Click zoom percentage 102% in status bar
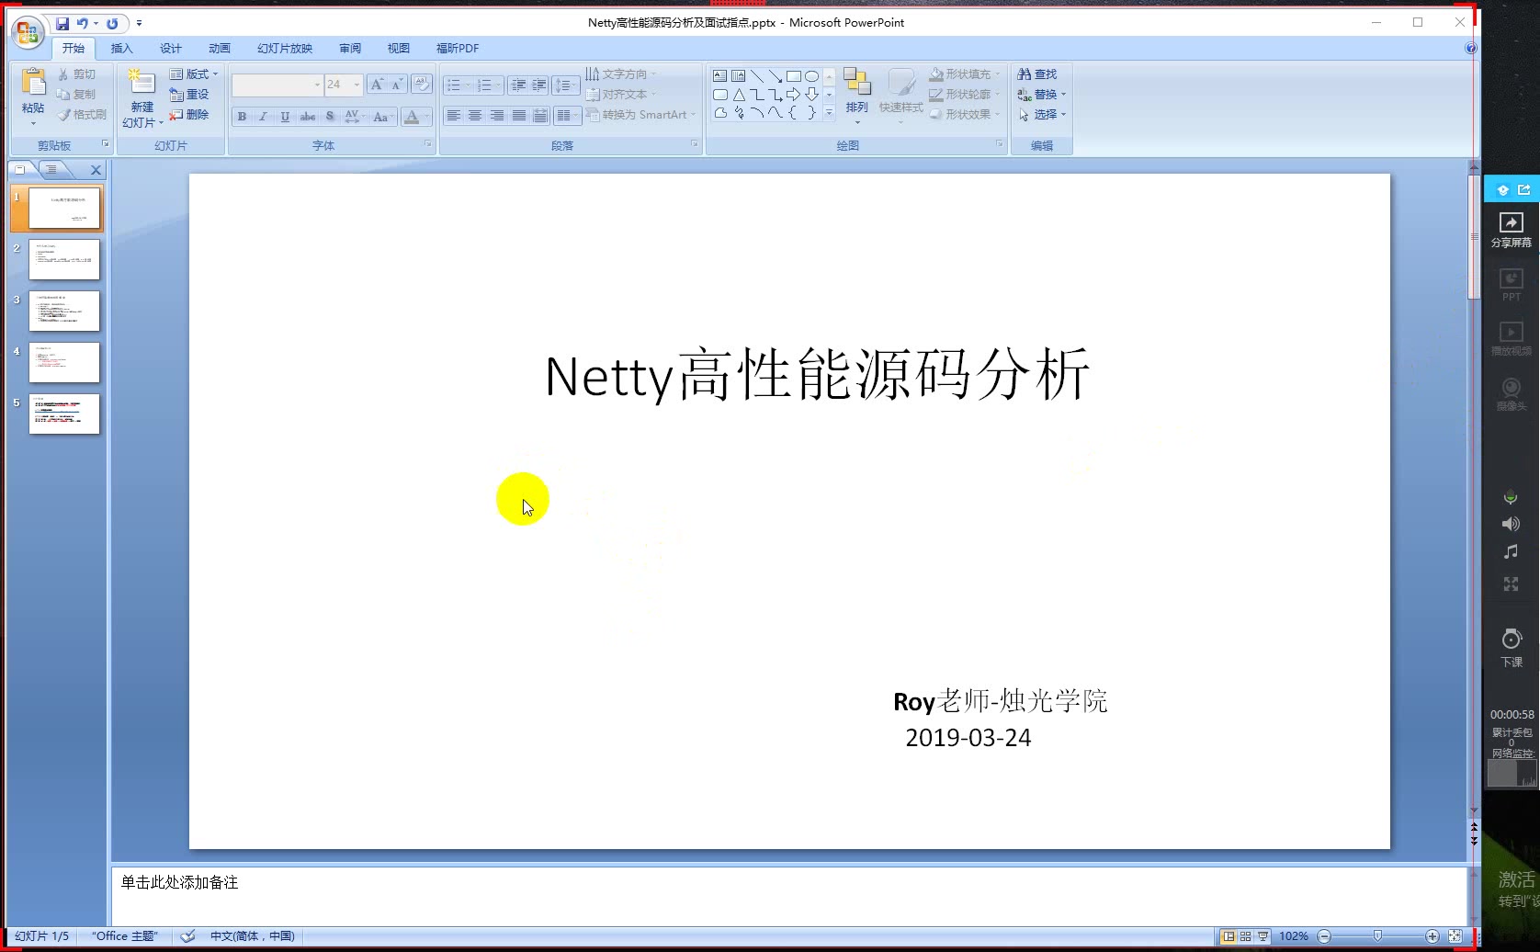Image resolution: width=1540 pixels, height=952 pixels. click(1294, 936)
